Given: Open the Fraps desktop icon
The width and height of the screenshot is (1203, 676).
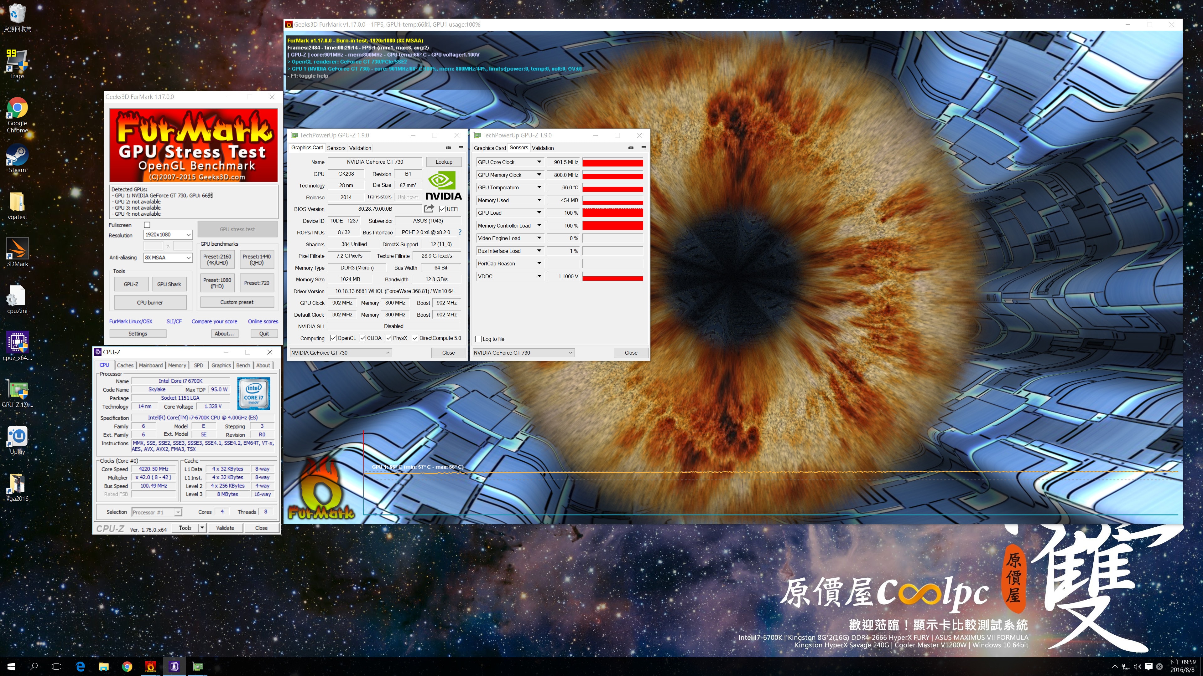Looking at the screenshot, I should coord(17,64).
